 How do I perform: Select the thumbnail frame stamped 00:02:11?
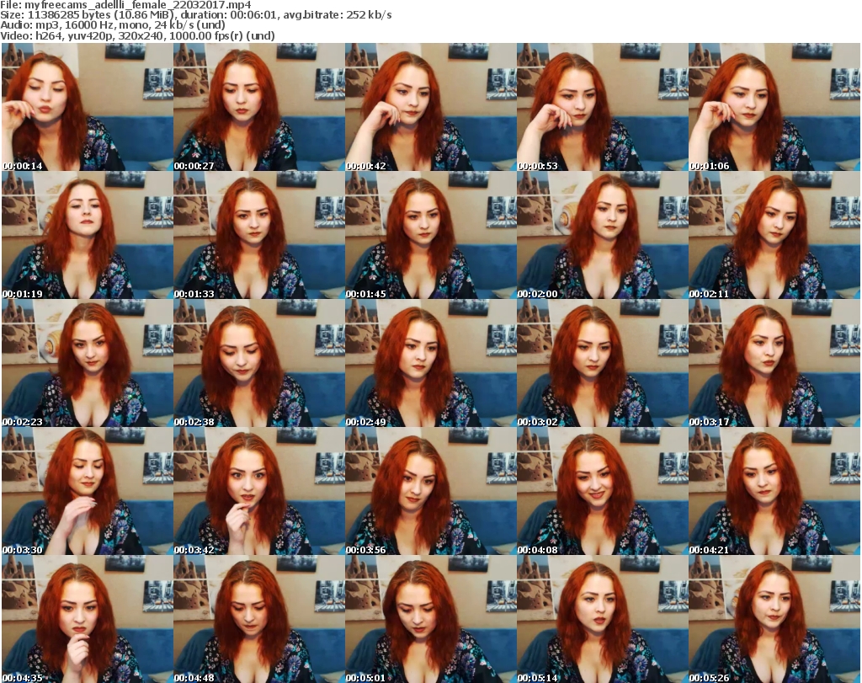coord(774,235)
